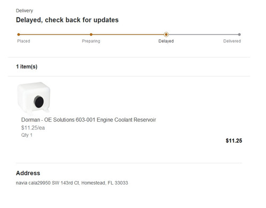Click the Delayed status marker

pyautogui.click(x=166, y=35)
